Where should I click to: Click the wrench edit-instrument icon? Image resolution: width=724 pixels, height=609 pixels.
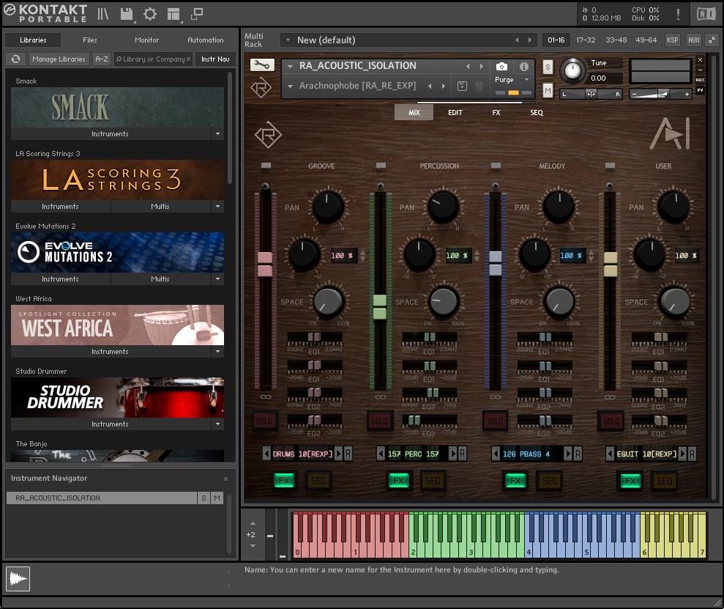point(261,65)
